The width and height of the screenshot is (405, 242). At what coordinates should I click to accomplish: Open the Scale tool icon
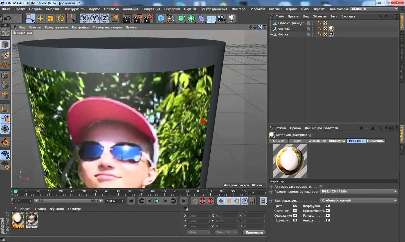point(51,18)
